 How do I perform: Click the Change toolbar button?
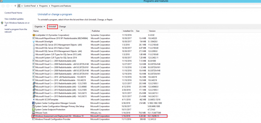tap(62, 27)
